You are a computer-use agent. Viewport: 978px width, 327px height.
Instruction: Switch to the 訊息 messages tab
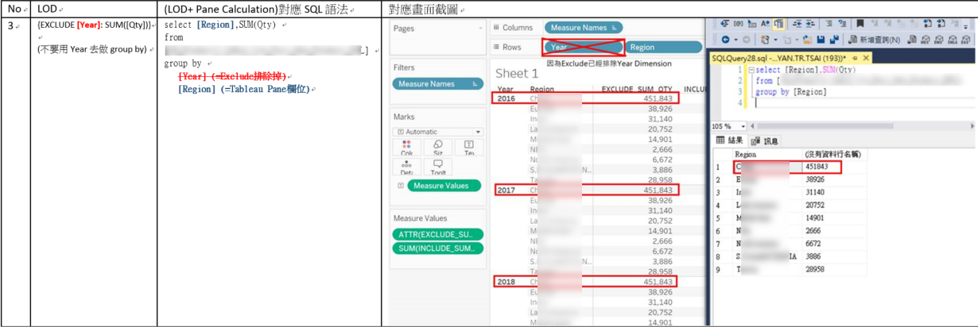[x=766, y=140]
